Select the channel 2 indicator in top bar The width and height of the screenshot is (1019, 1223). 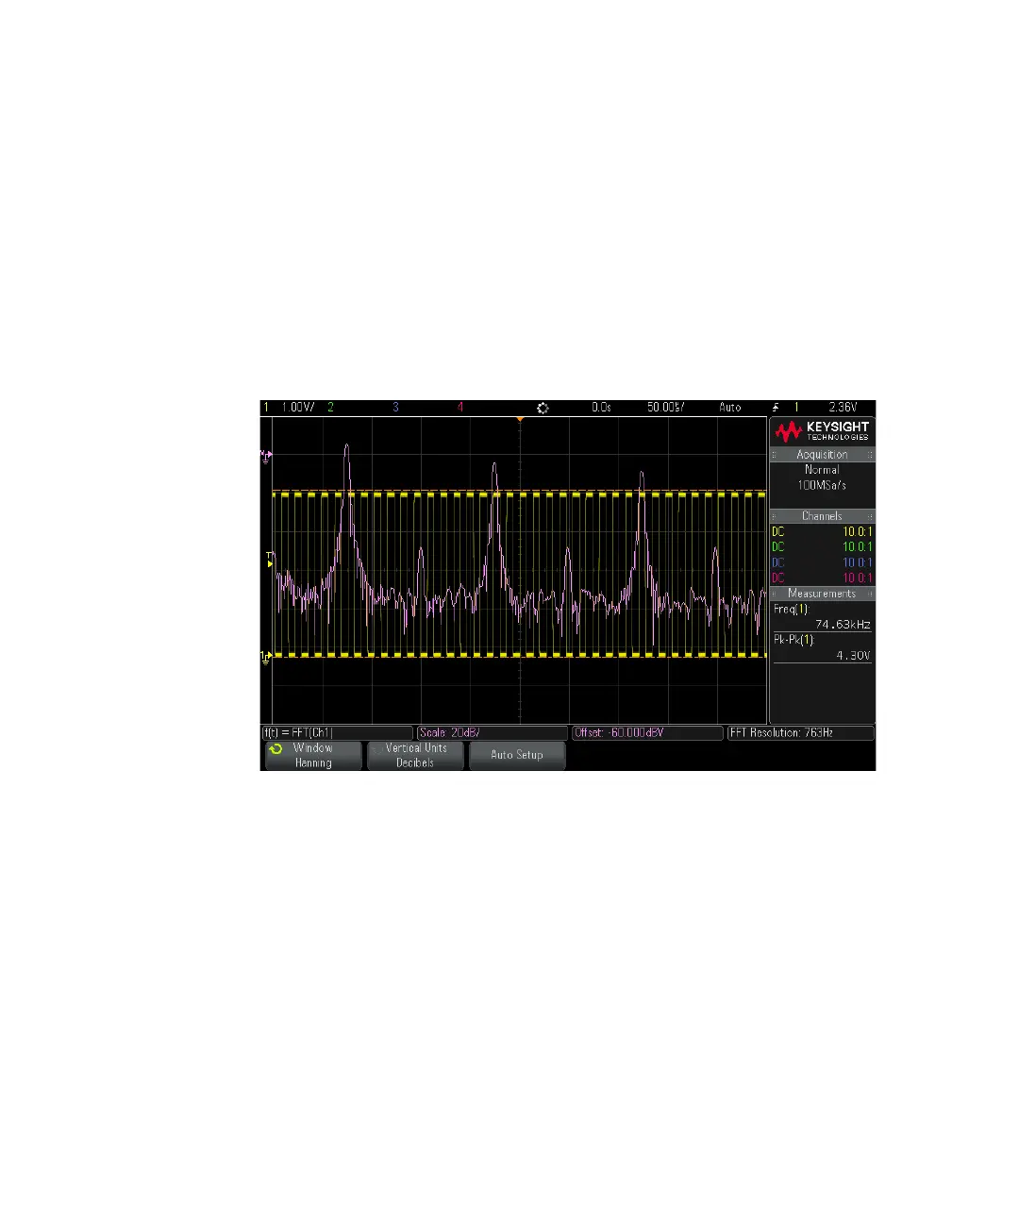330,407
